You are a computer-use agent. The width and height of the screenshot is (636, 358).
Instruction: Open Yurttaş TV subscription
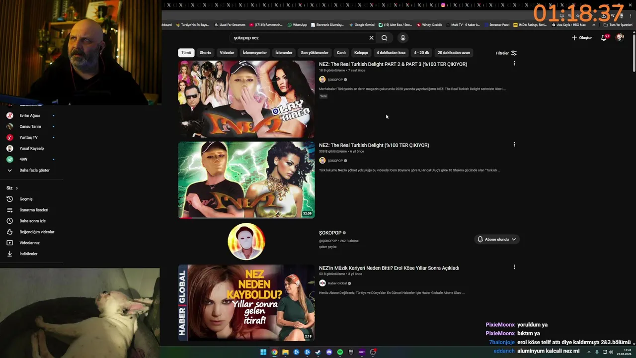click(29, 137)
